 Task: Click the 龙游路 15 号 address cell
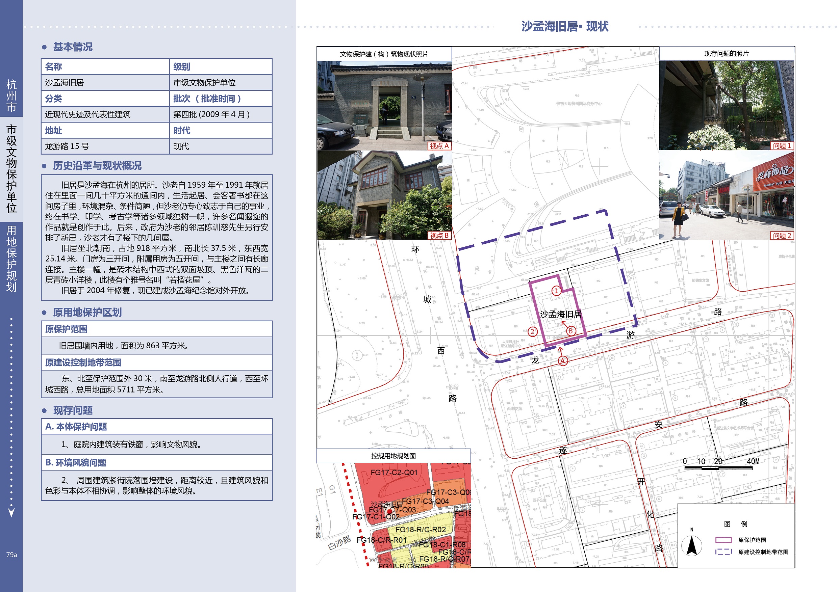tap(105, 146)
